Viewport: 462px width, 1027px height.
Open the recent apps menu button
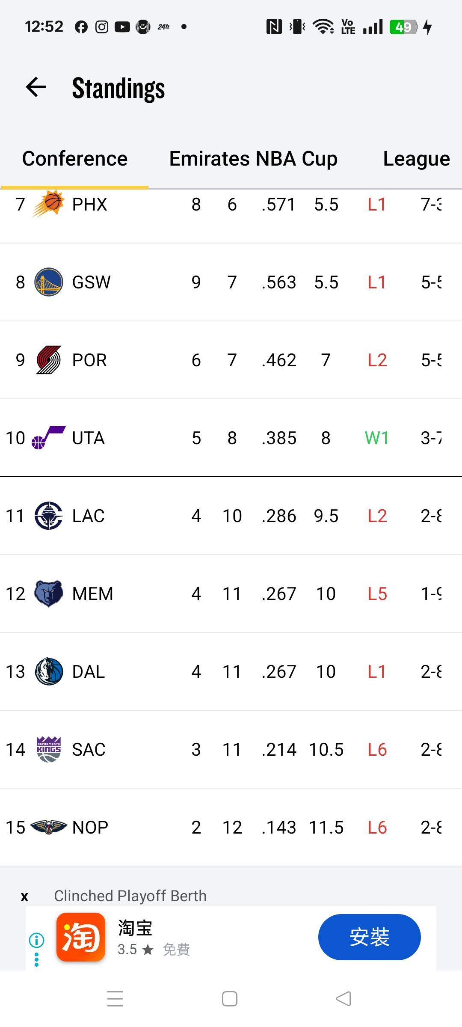[115, 999]
